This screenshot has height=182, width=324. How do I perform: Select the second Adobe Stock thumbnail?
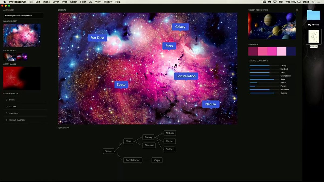(x=19, y=57)
